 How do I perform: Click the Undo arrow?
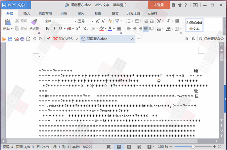coord(34,39)
